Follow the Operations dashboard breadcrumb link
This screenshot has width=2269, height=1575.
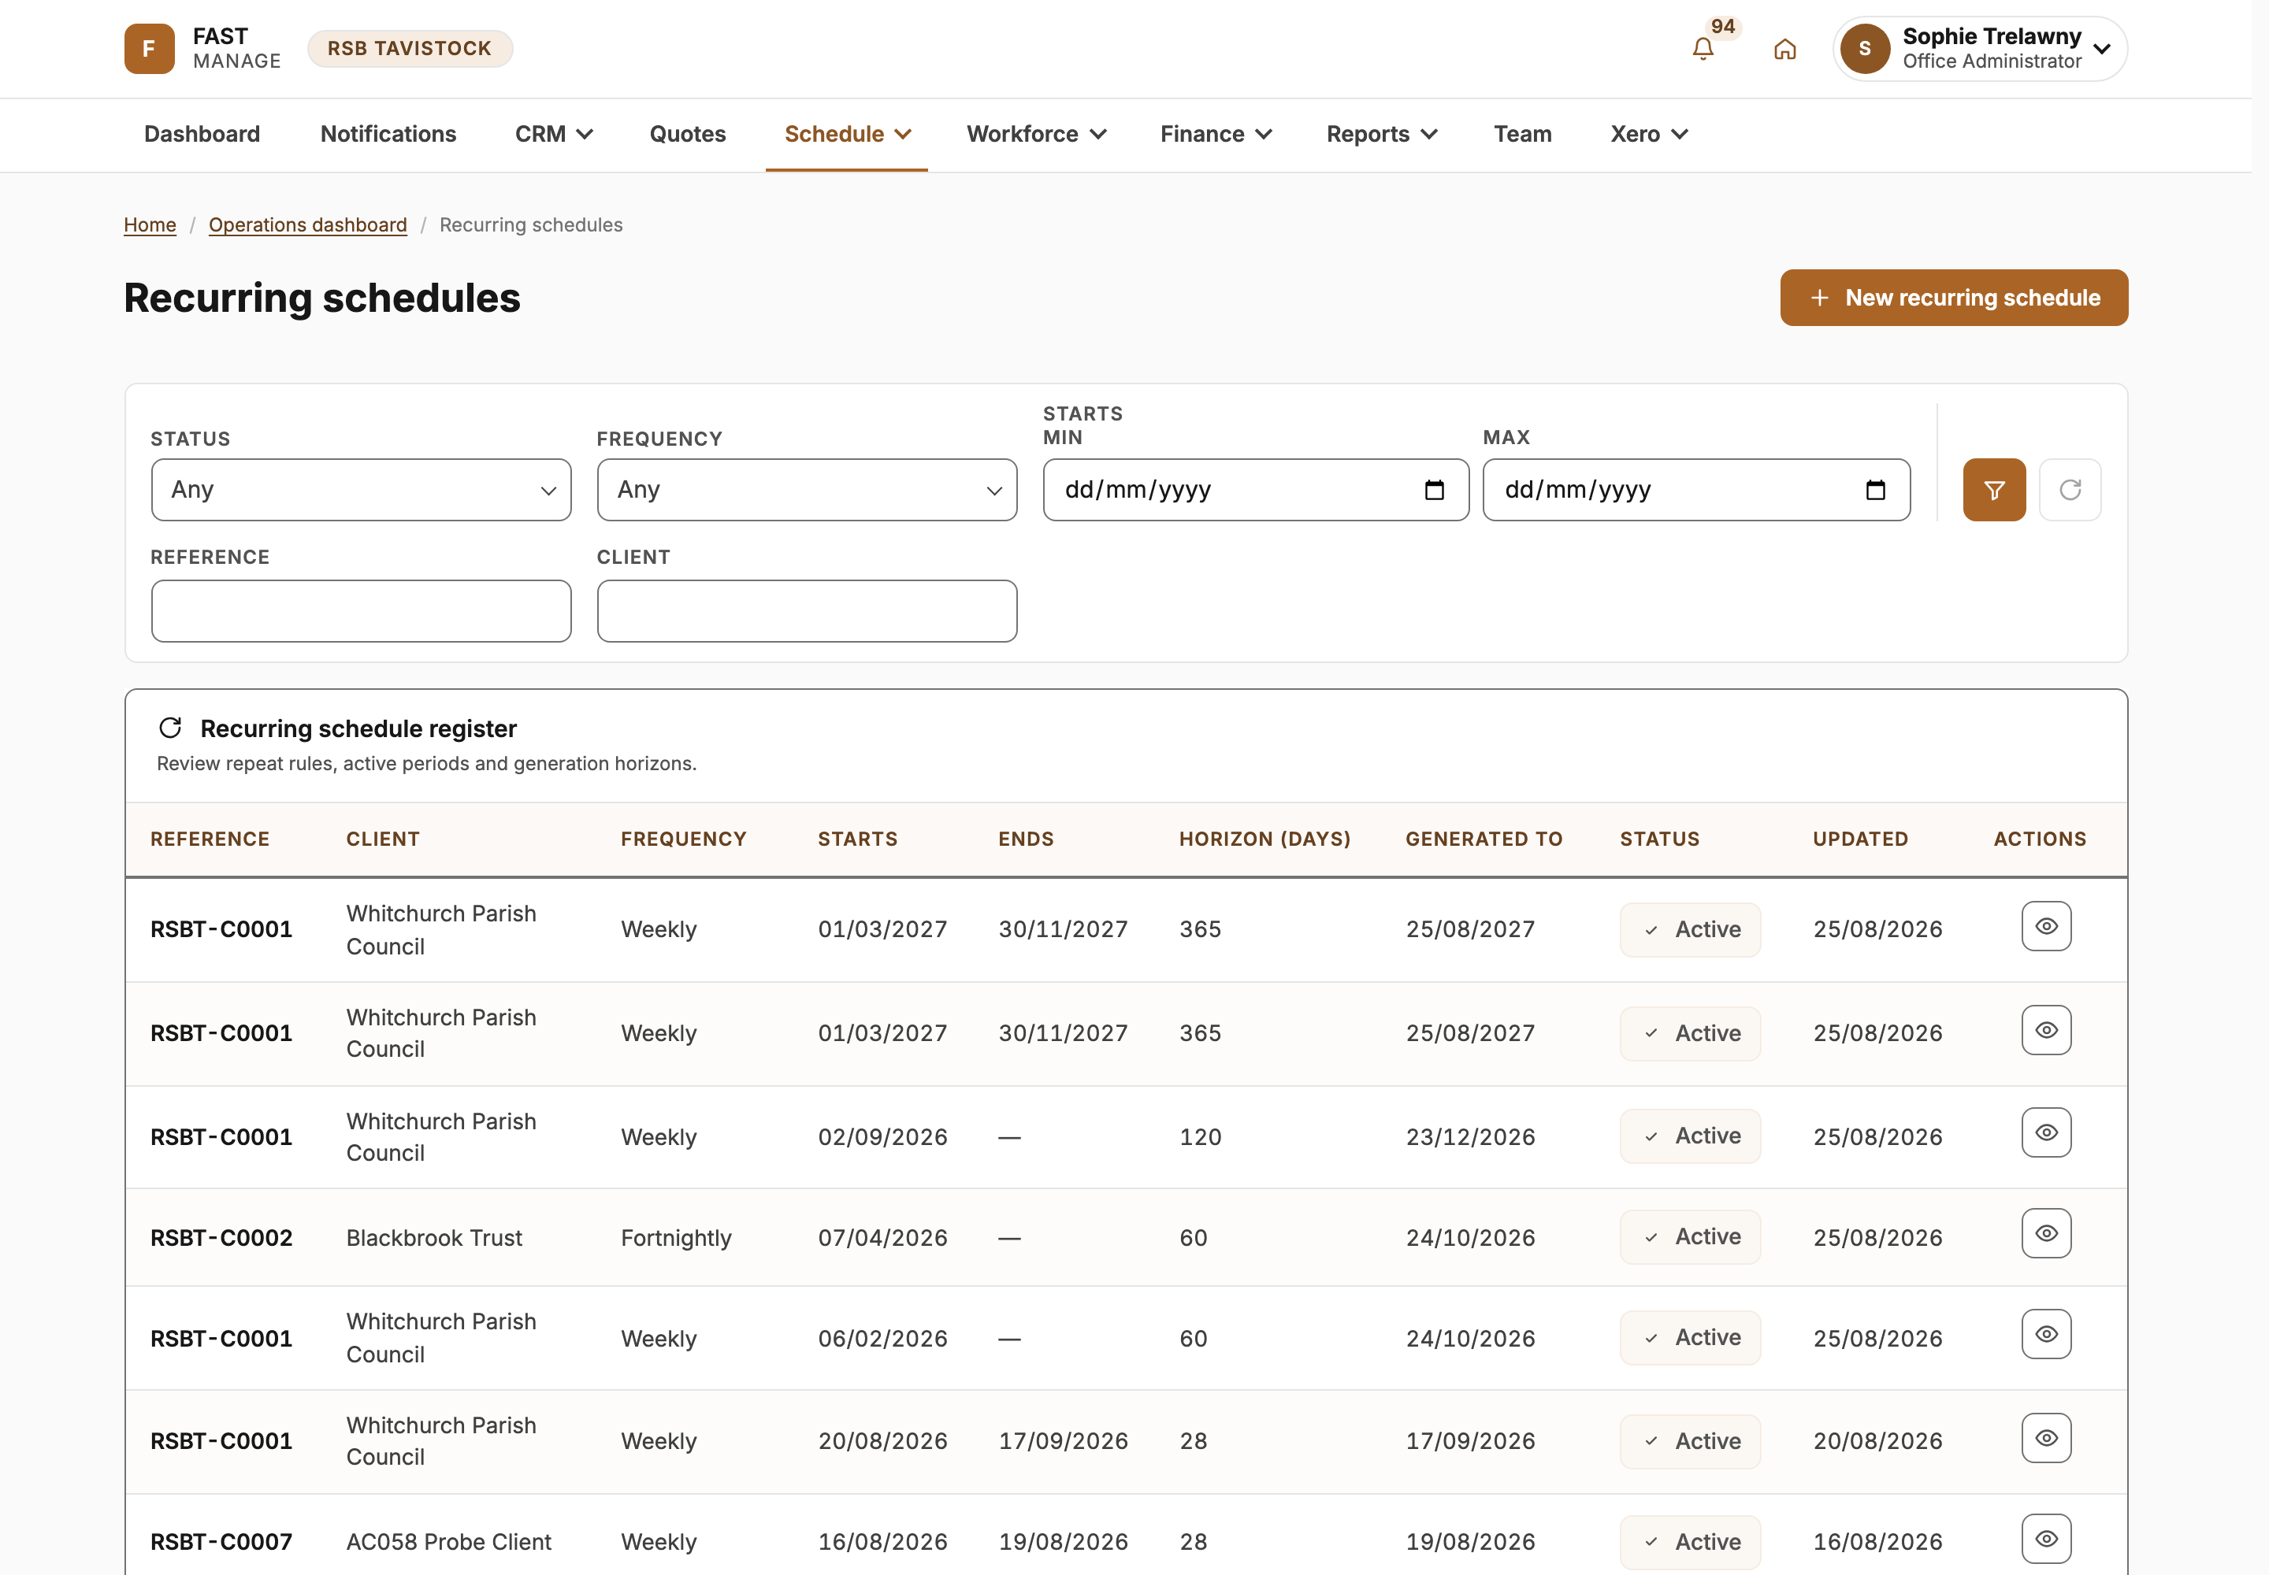point(308,225)
